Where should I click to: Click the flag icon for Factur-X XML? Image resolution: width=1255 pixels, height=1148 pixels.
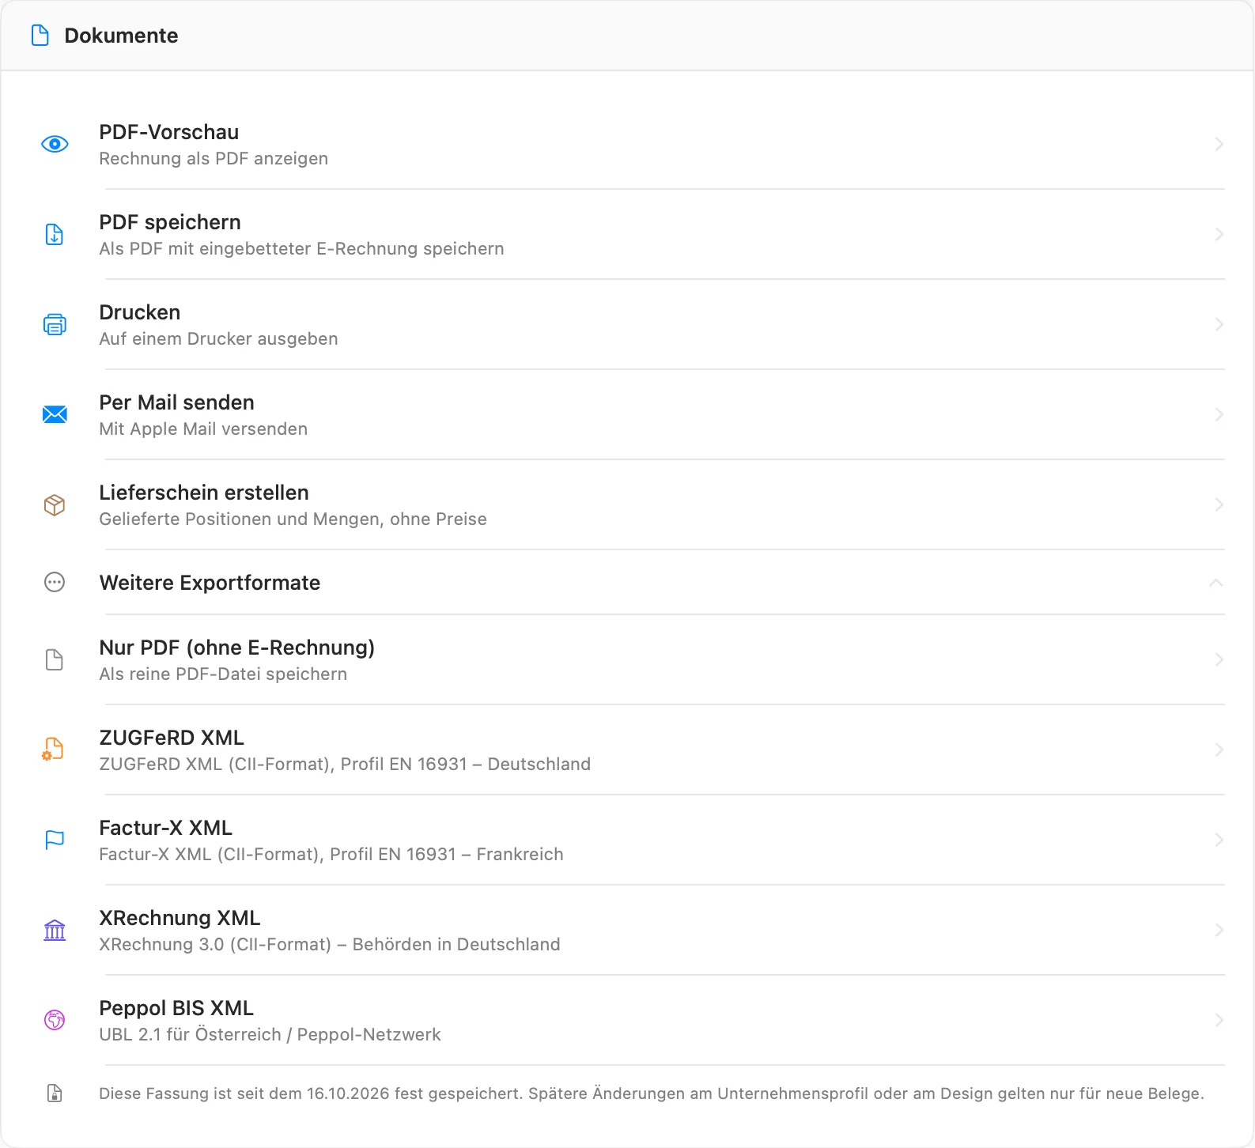pyautogui.click(x=55, y=840)
